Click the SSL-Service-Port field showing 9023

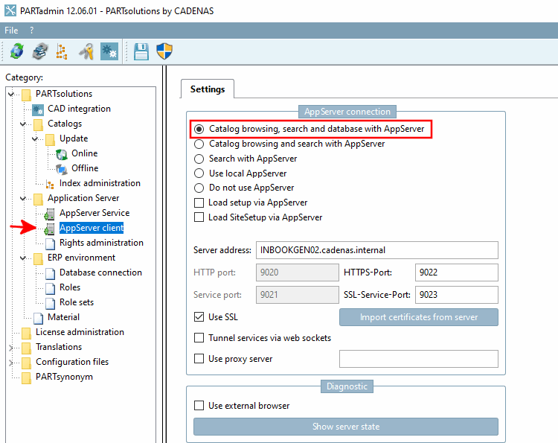tap(457, 295)
